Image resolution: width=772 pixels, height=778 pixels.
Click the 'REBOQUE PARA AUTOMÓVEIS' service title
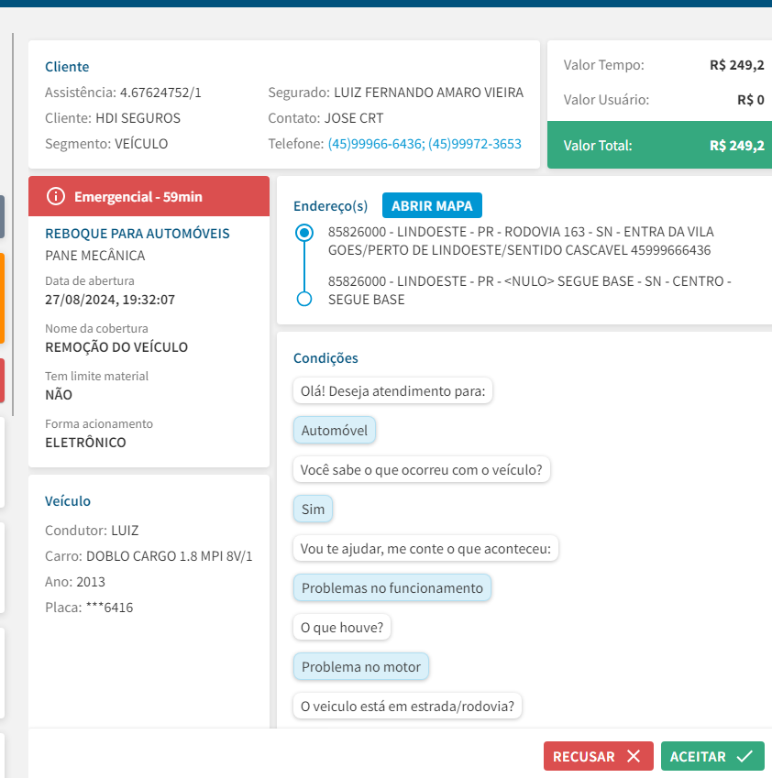[x=138, y=234]
